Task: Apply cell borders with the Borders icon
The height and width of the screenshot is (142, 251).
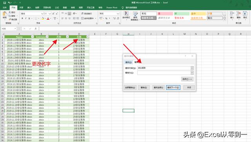Action: click(36, 18)
